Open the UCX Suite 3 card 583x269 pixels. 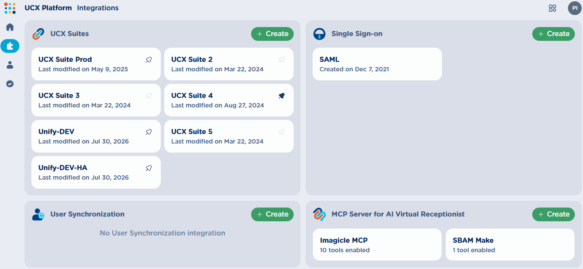click(96, 100)
